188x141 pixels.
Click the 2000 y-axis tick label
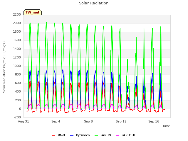(x=17, y=23)
